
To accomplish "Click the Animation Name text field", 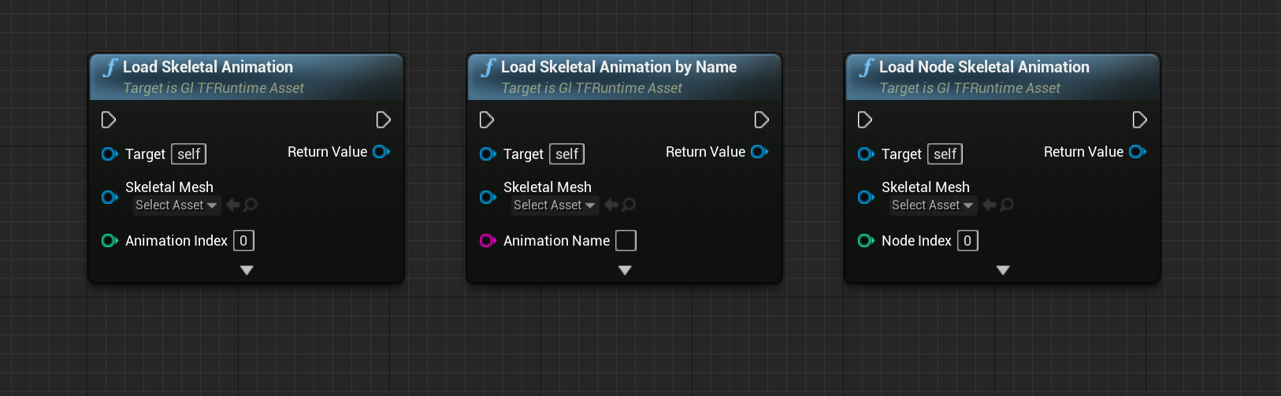I will (626, 241).
